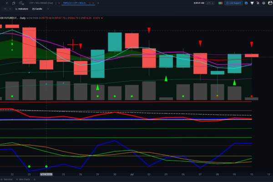The height and width of the screenshot is (182, 273).
Task: Click the tall July 02 volume bar
Action: pyautogui.click(x=149, y=91)
